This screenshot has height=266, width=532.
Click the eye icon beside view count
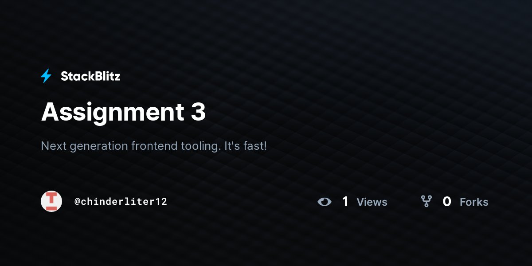point(325,202)
